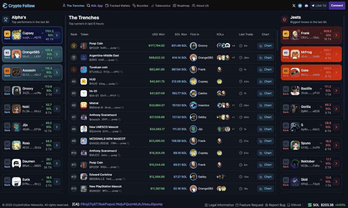
Task: Sort by Last Trade column header
Action: click(x=246, y=34)
